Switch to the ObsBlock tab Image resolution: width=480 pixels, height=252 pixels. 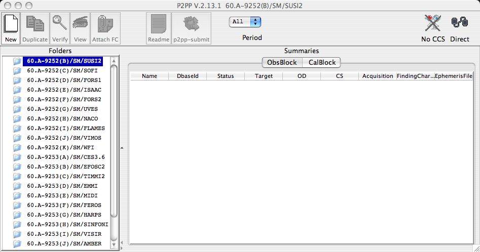(x=282, y=62)
